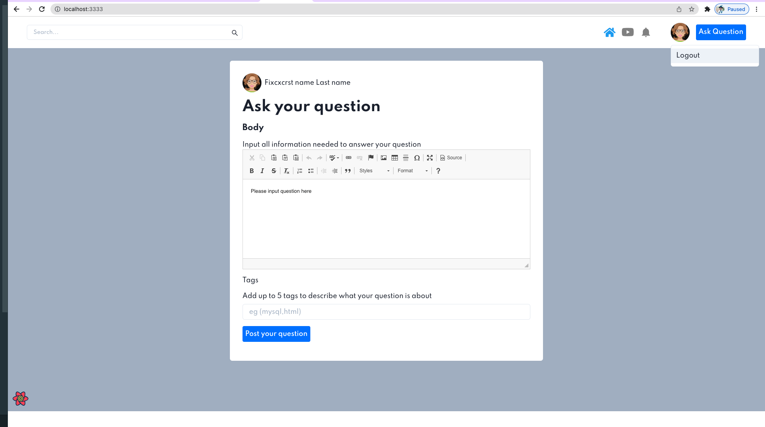
Task: Toggle italic formatting
Action: click(x=263, y=171)
